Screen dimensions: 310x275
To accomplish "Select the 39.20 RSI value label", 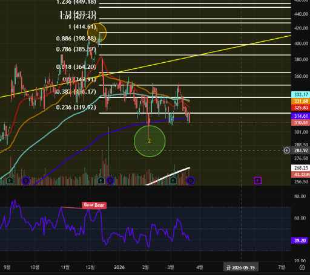I will pyautogui.click(x=300, y=241).
